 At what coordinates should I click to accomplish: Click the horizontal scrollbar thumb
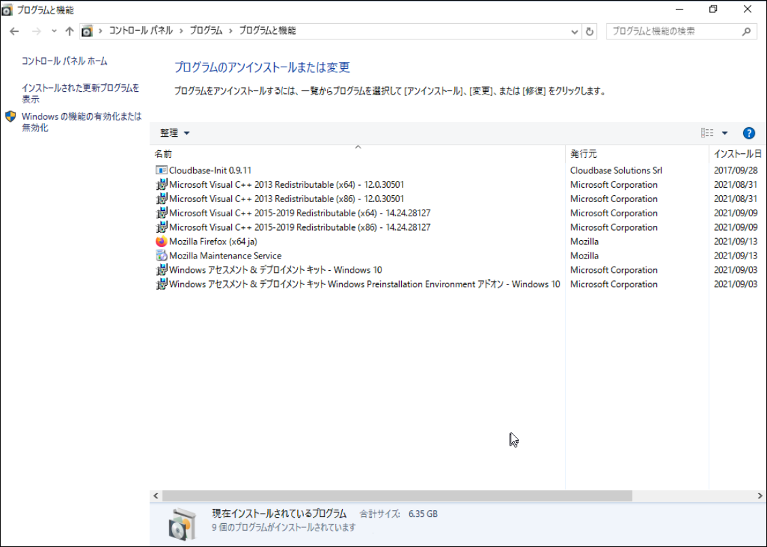pyautogui.click(x=396, y=495)
